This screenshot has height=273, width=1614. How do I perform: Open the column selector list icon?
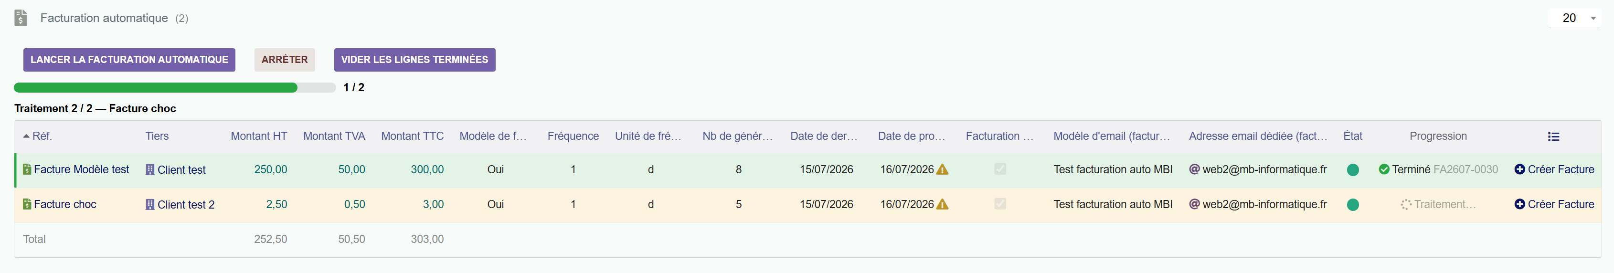1553,136
